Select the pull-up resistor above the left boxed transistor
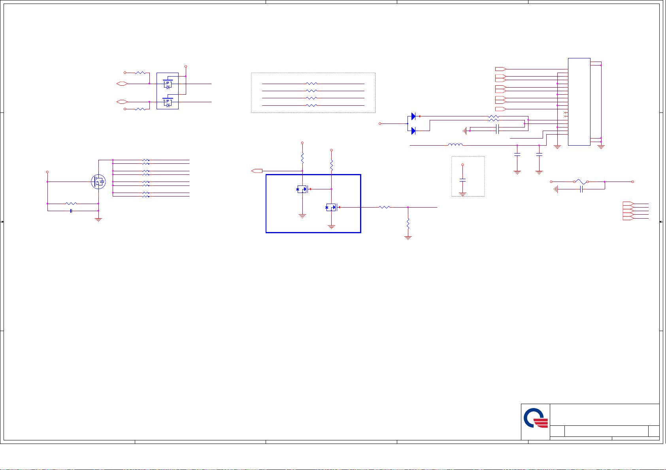666x470 pixels. click(x=302, y=158)
